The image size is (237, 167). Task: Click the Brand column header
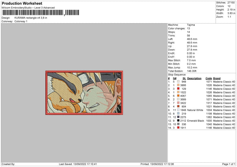click(217, 78)
